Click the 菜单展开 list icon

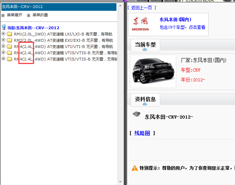coord(3,15)
